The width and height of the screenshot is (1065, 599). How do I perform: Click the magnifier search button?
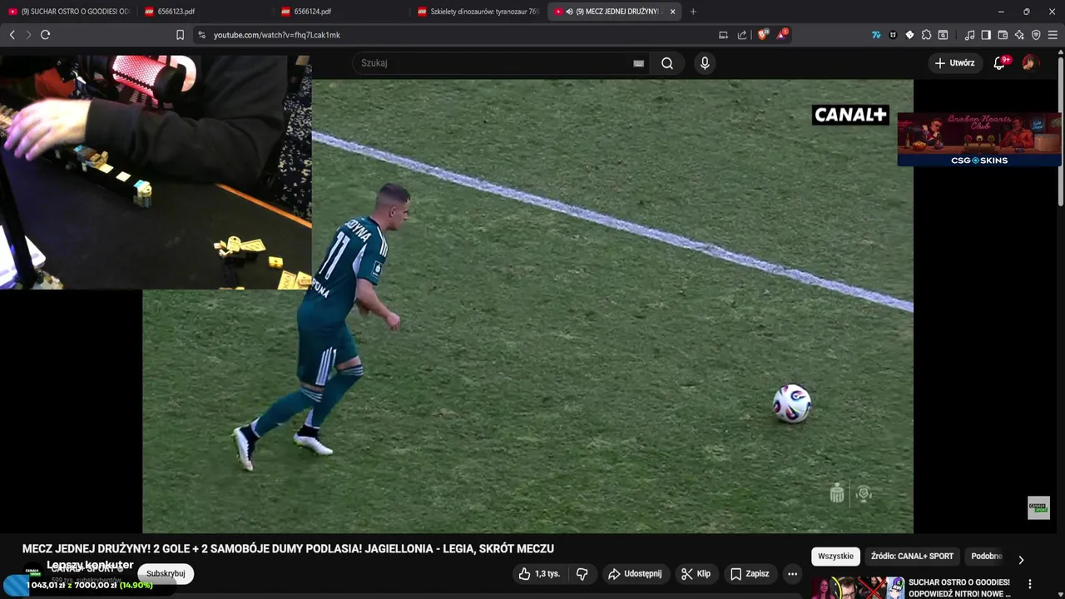click(667, 63)
